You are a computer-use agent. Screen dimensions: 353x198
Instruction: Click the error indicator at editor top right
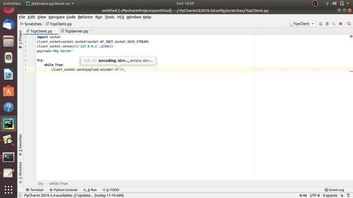tap(351, 36)
